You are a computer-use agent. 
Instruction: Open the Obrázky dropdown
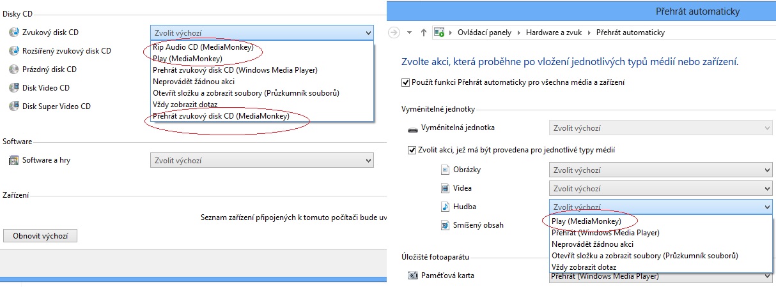pyautogui.click(x=660, y=170)
